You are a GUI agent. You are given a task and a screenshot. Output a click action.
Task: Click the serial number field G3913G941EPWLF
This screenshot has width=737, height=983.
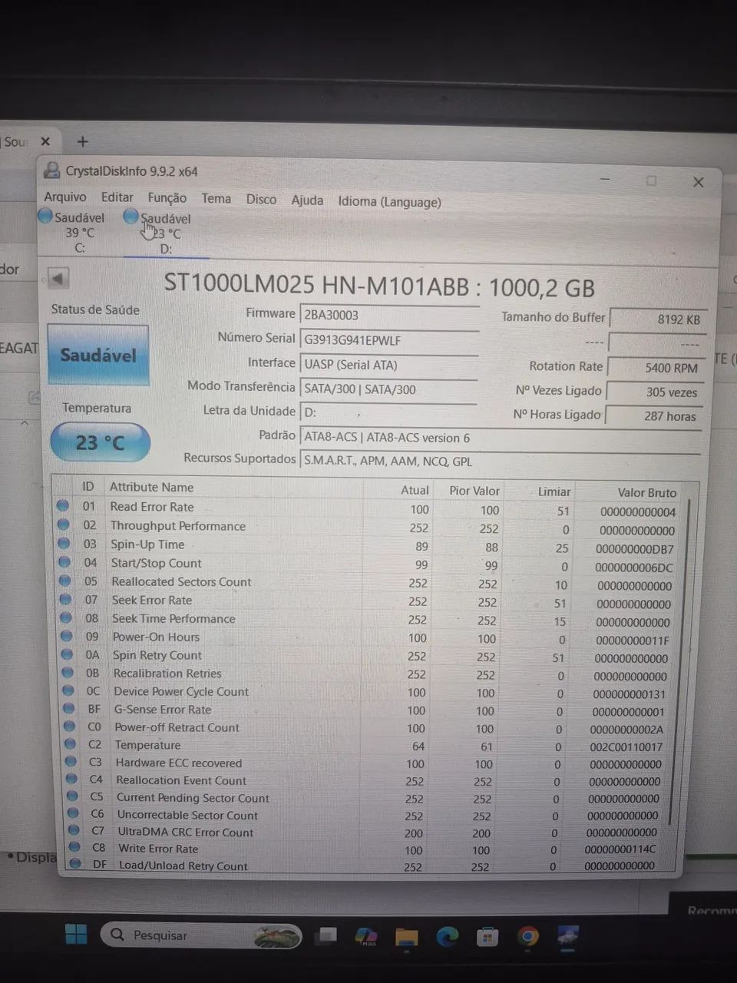tap(389, 340)
